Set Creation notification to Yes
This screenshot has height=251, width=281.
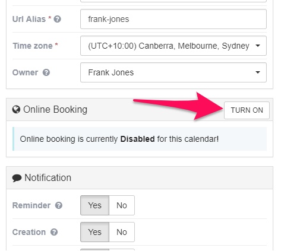click(x=94, y=232)
